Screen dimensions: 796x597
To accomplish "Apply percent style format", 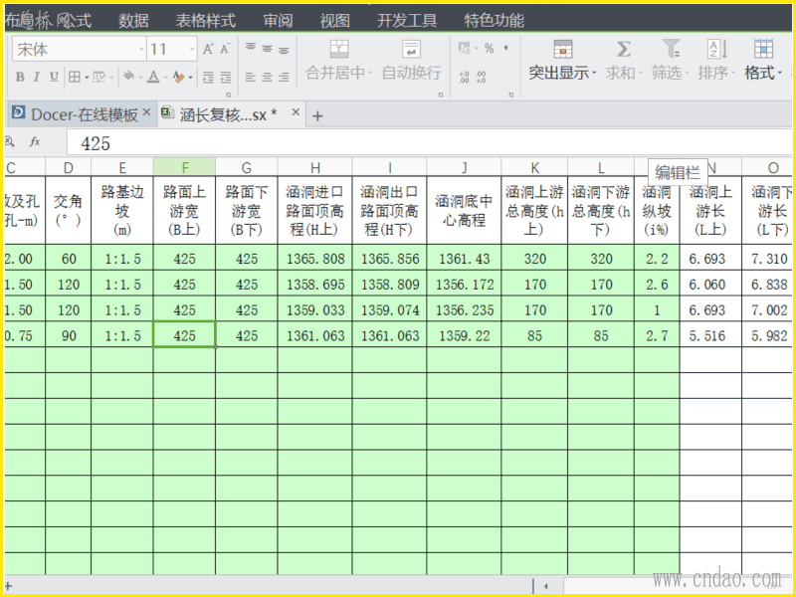I will pyautogui.click(x=489, y=48).
